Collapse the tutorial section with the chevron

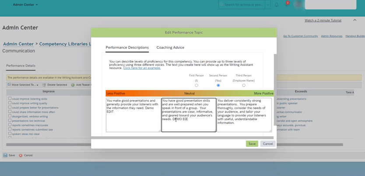pyautogui.click(x=354, y=20)
